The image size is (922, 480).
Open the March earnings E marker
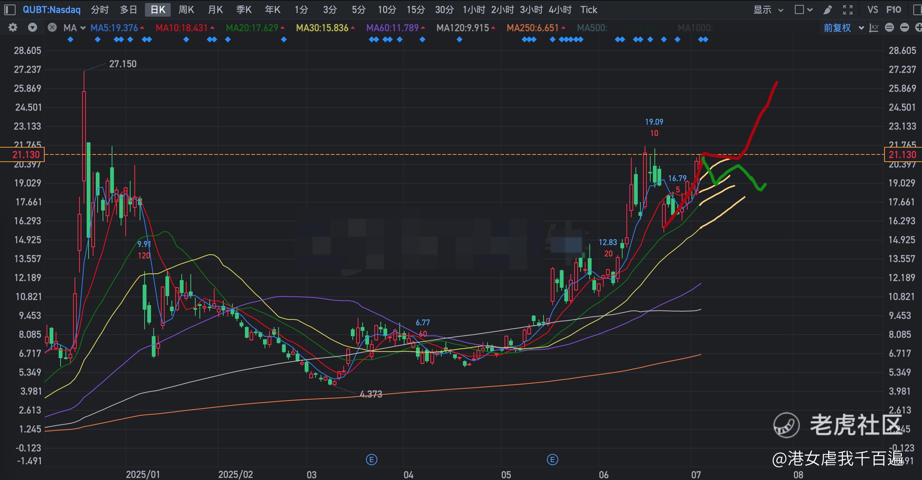[372, 460]
